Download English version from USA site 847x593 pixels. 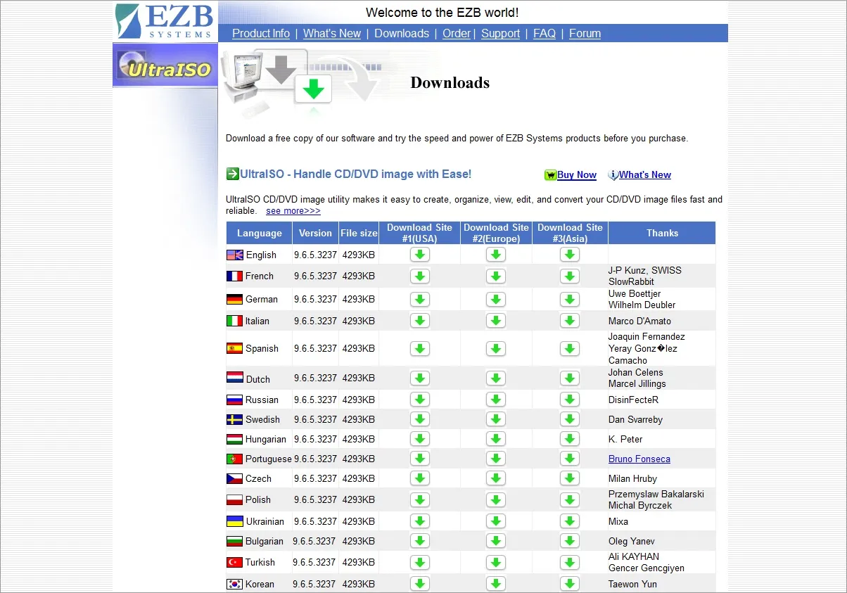coord(420,255)
